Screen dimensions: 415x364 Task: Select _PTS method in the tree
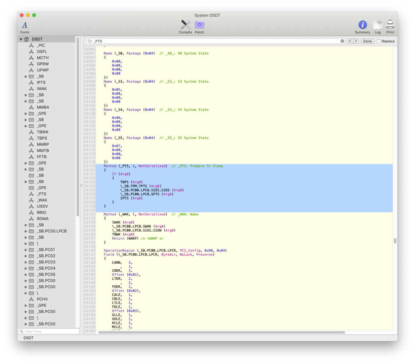(41, 194)
